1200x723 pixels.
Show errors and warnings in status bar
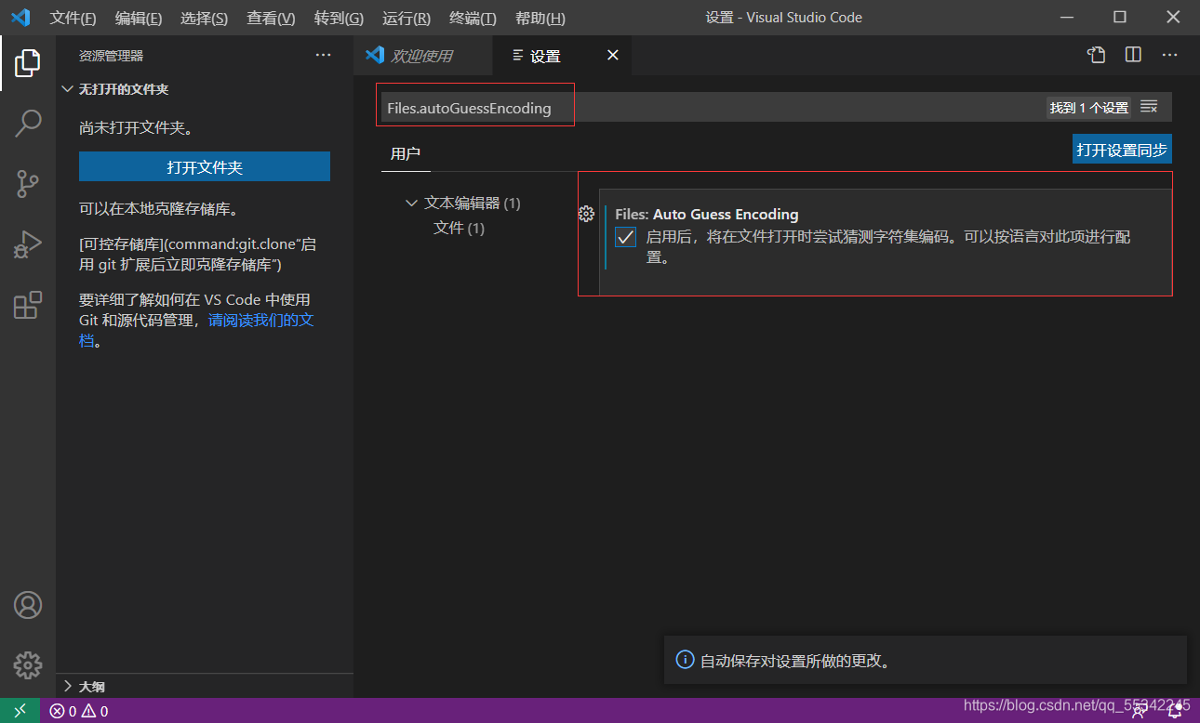pos(79,711)
